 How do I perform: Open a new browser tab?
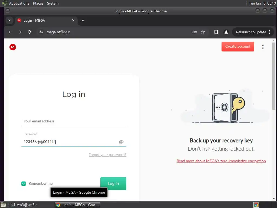(83, 20)
